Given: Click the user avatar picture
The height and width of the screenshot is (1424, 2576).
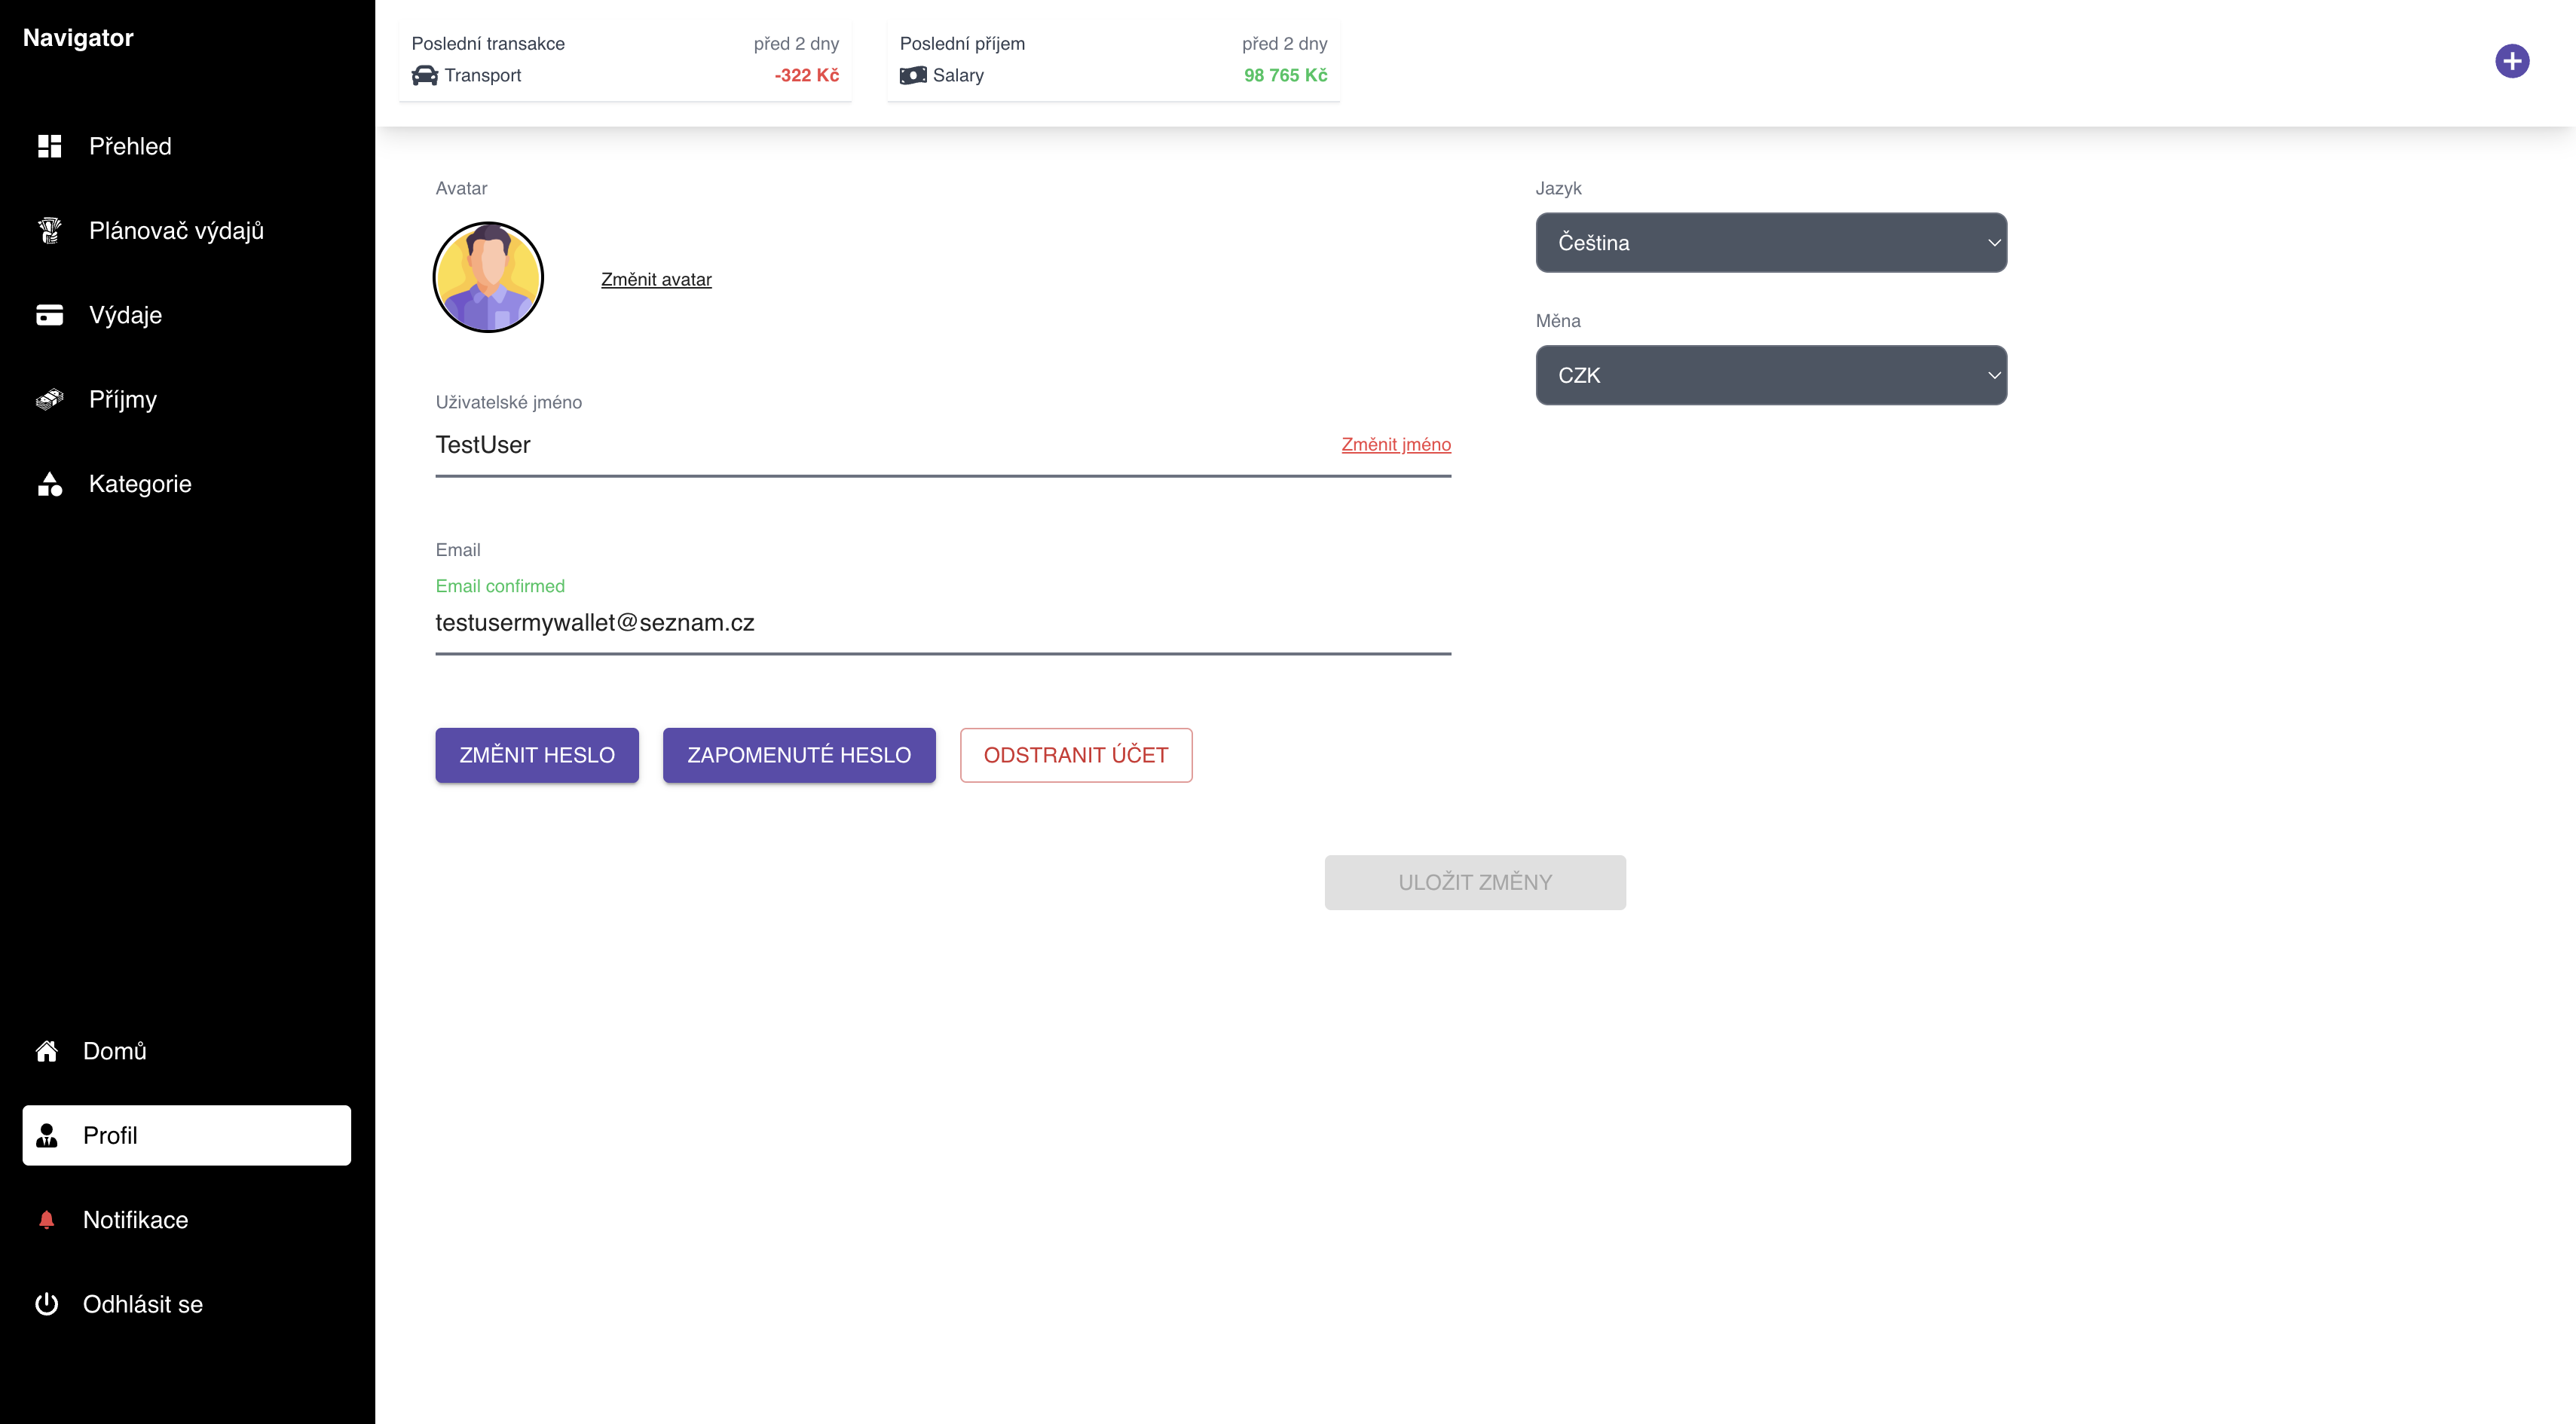Looking at the screenshot, I should coord(488,277).
